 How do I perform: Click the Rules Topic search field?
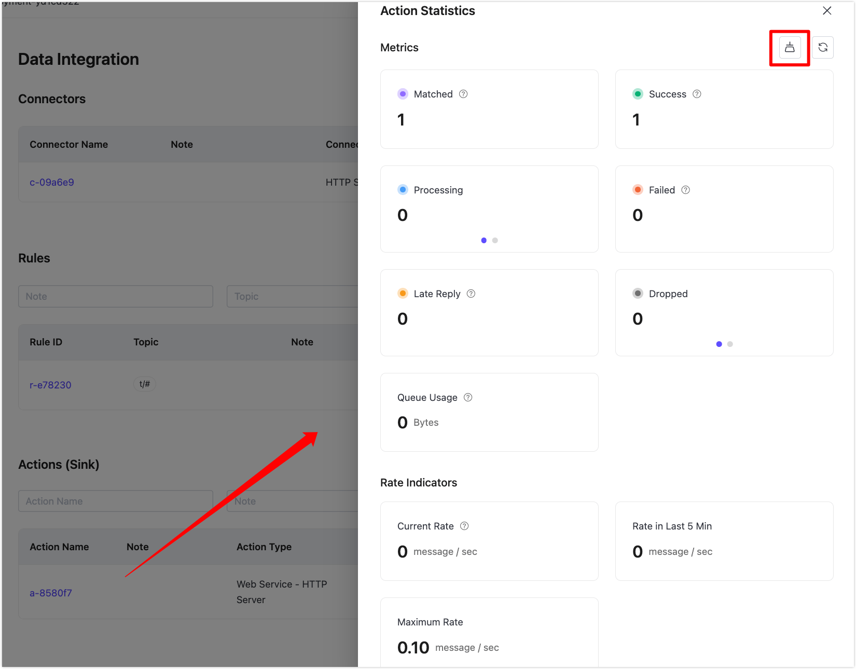pyautogui.click(x=292, y=296)
